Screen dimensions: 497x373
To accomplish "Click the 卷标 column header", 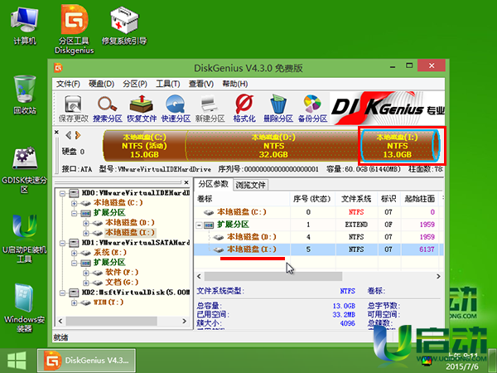I will [x=242, y=199].
